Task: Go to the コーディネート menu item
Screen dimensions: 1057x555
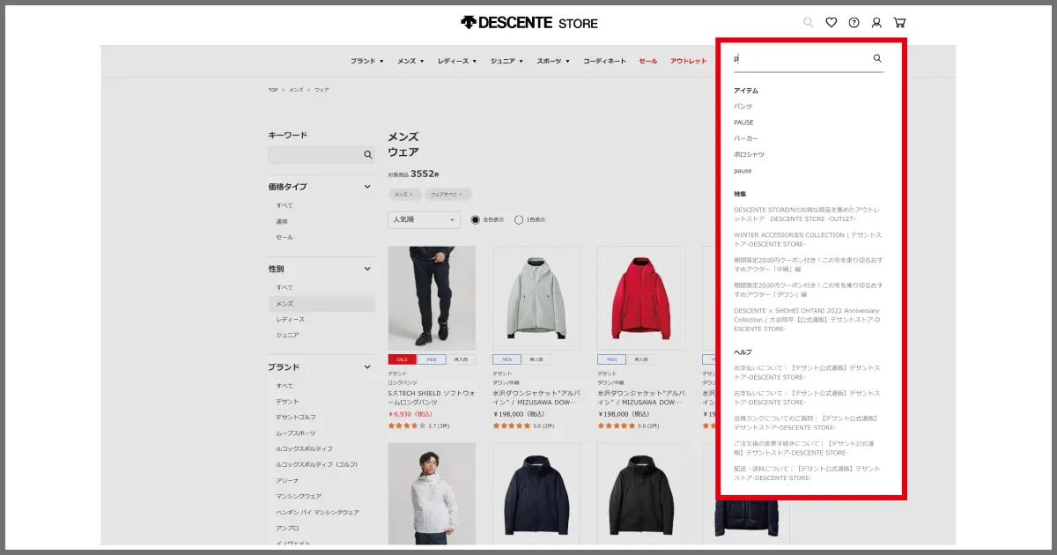Action: coord(604,61)
